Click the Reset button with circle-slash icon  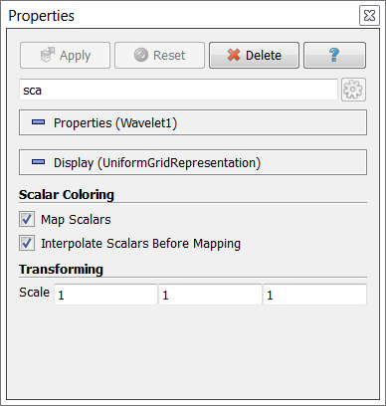[x=159, y=56]
